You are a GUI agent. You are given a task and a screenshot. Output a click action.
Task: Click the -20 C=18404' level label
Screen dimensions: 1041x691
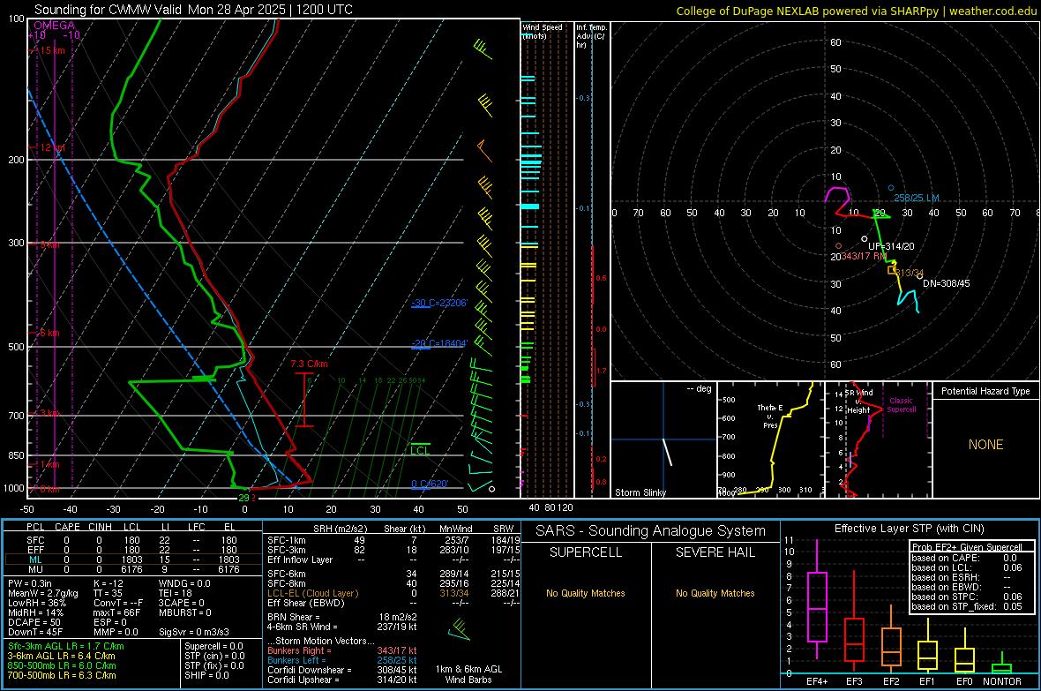439,343
